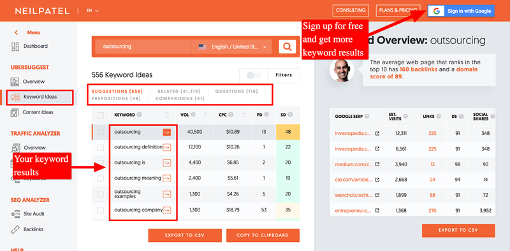Open Keyword Ideas in sidebar
This screenshot has width=510, height=251.
point(40,97)
